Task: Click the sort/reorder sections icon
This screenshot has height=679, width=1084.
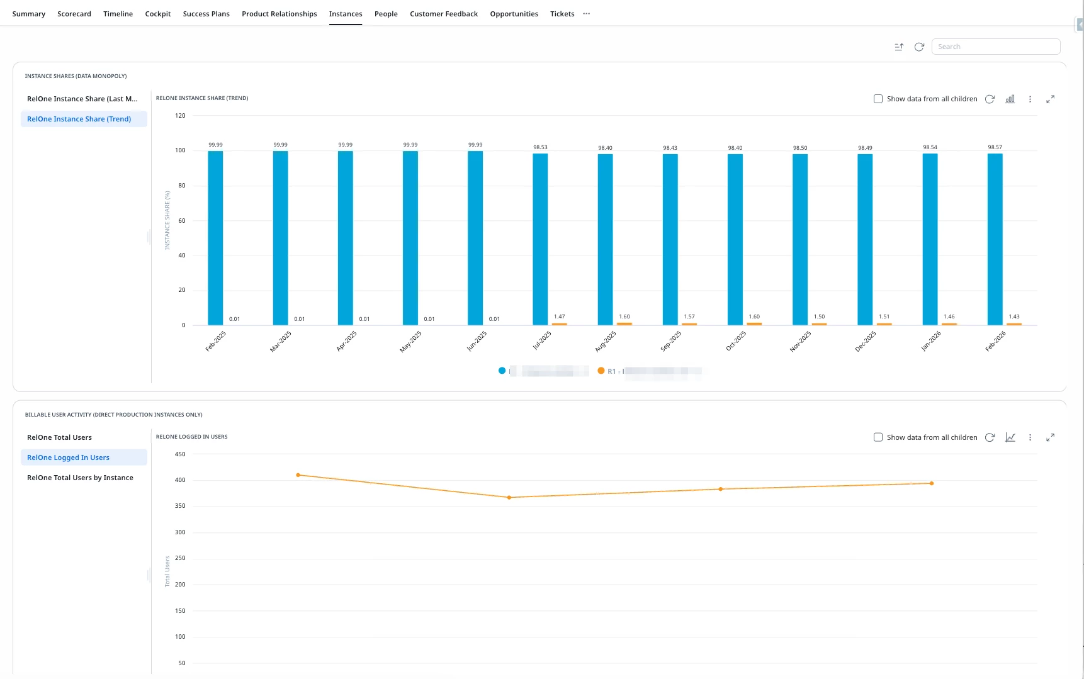Action: (899, 47)
